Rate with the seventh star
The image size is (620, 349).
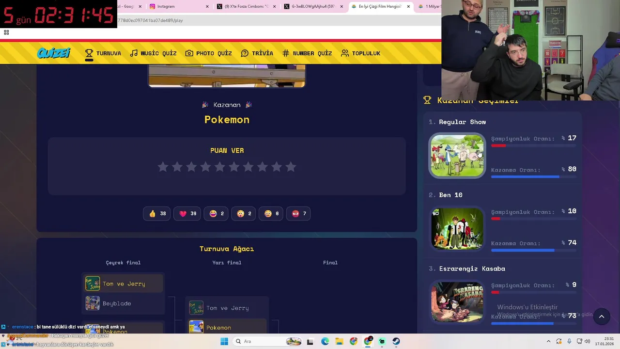click(248, 167)
